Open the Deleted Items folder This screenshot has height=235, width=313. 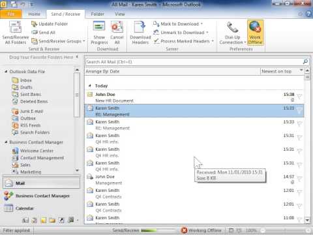click(x=30, y=101)
